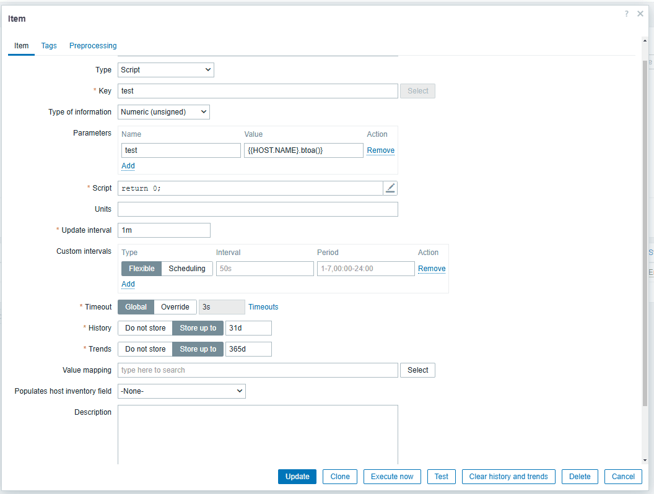Click the Update button

pyautogui.click(x=297, y=477)
